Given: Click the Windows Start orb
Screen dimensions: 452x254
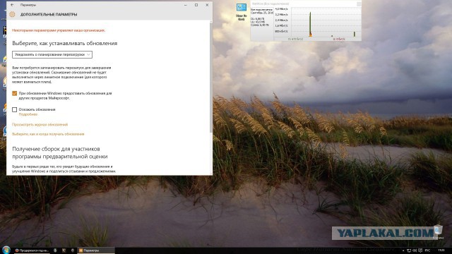Looking at the screenshot, I should [x=6, y=250].
